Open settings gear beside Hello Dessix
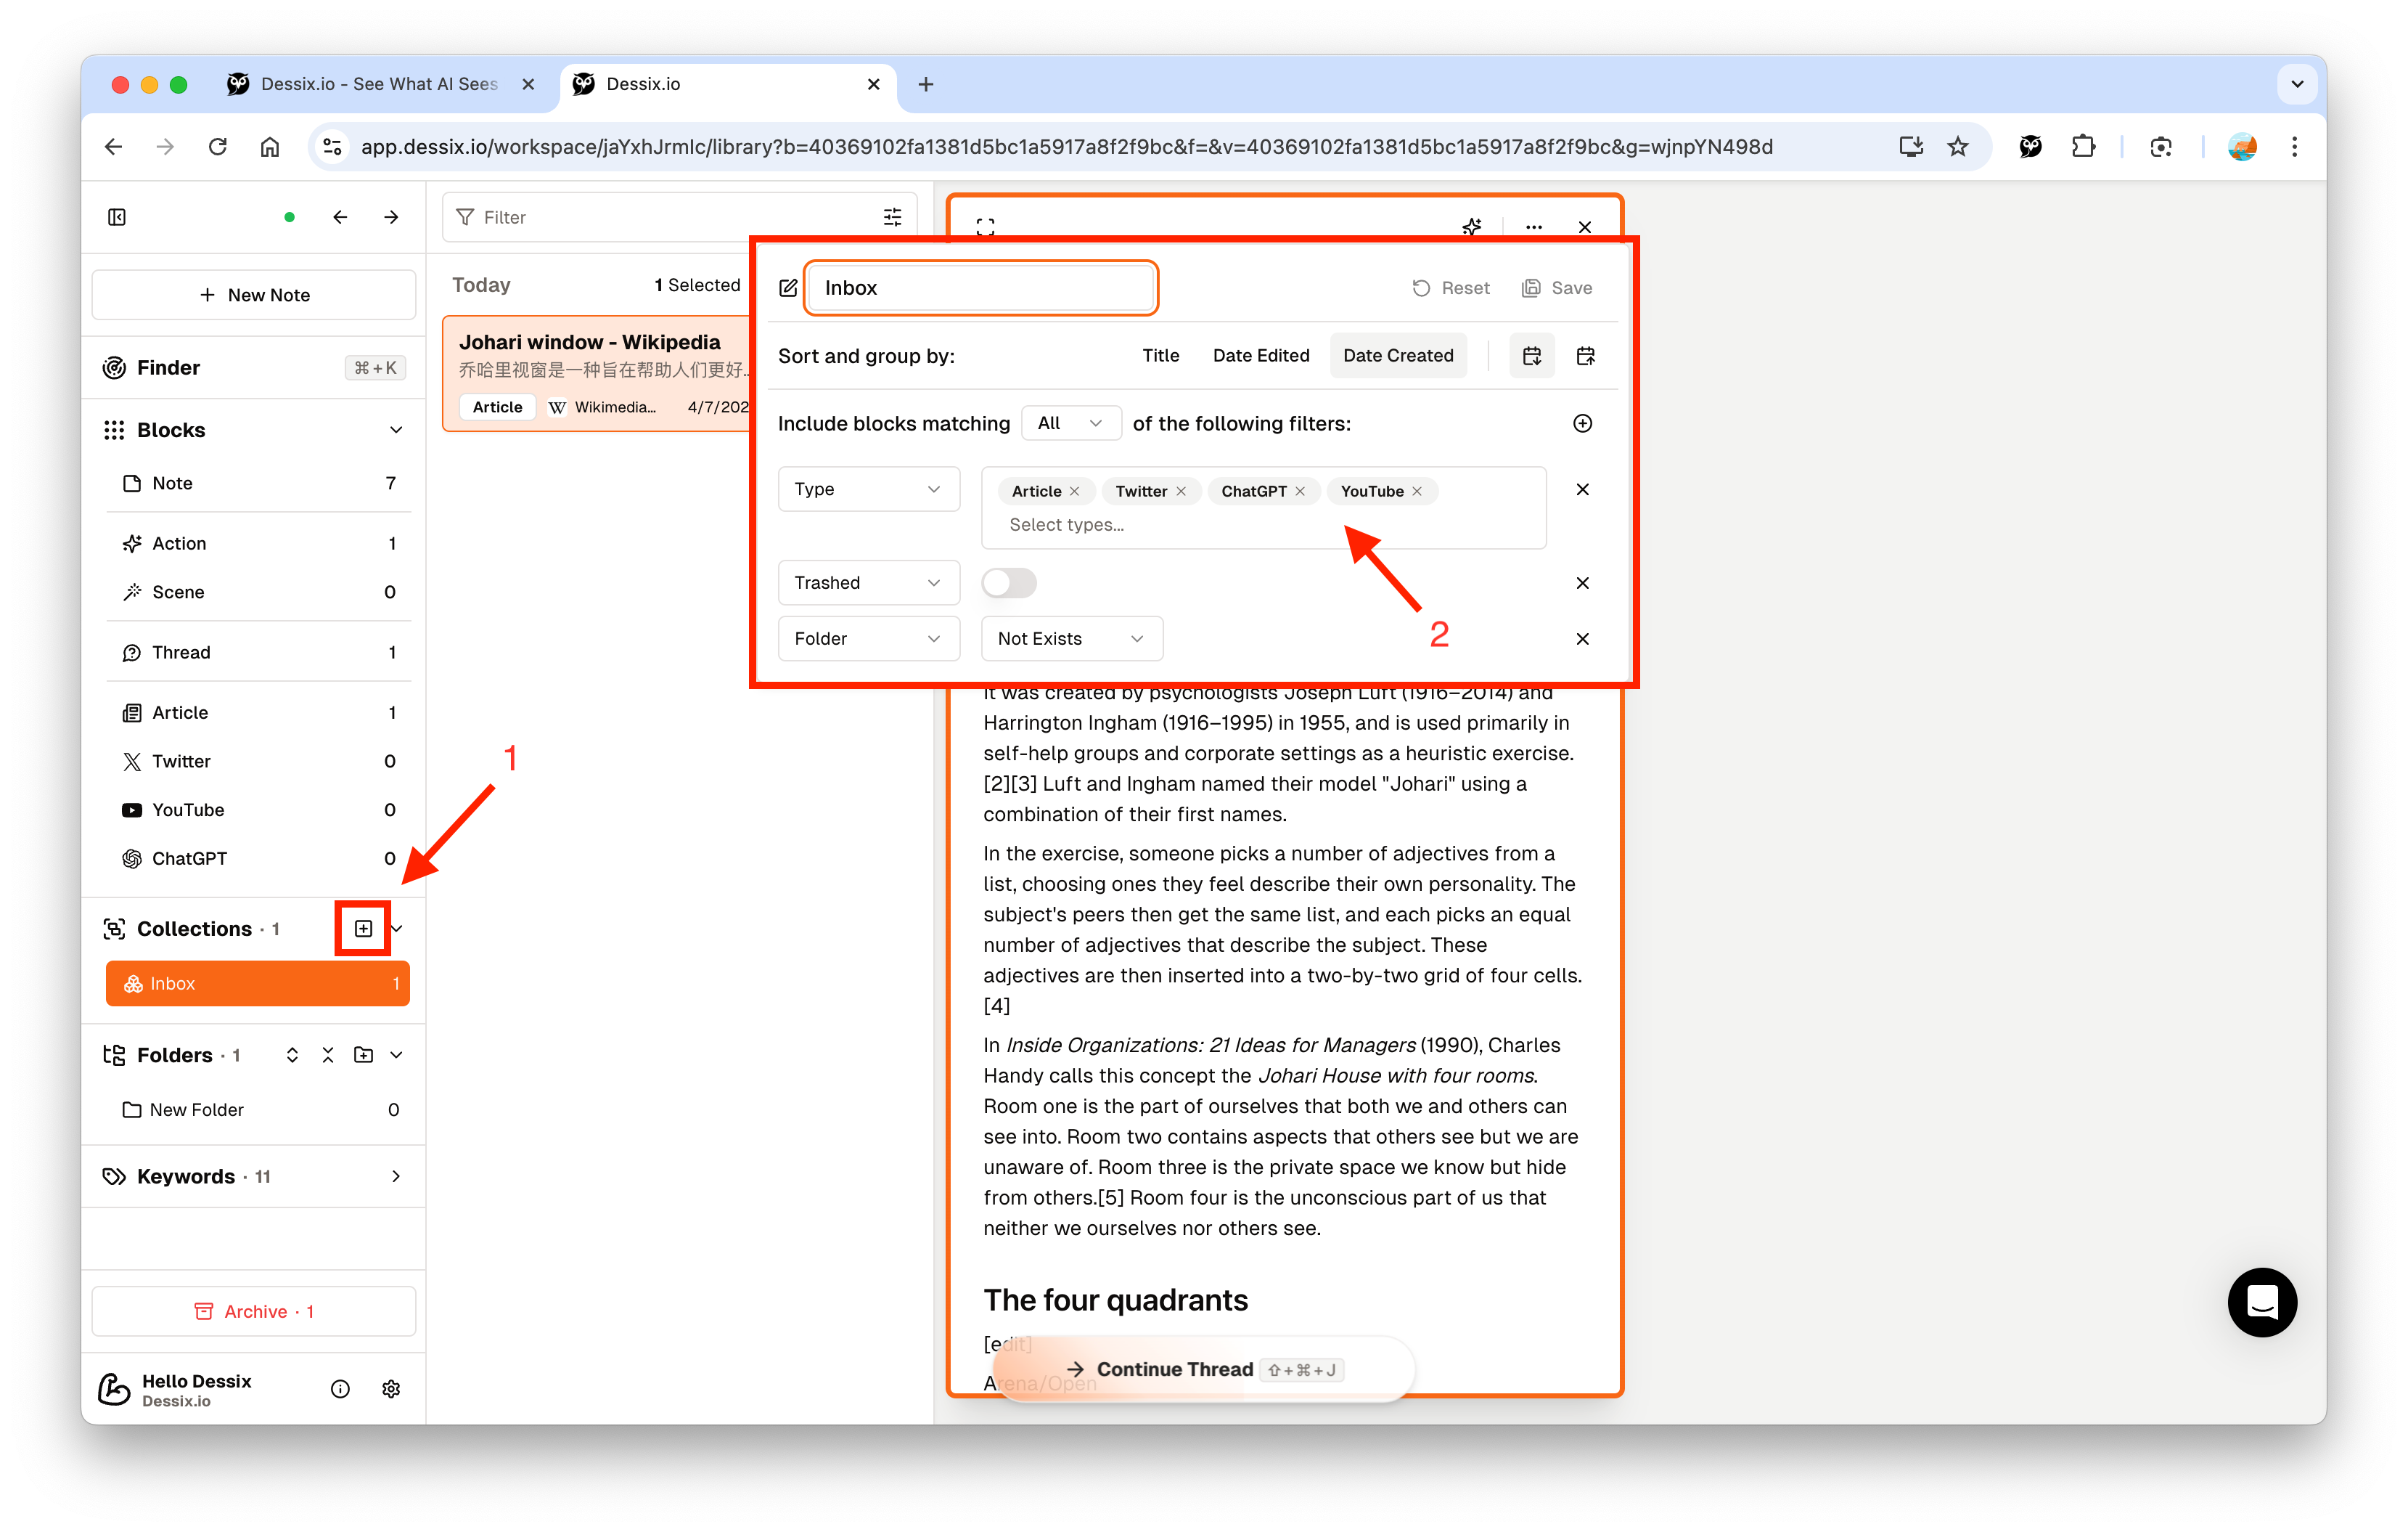Viewport: 2408px width, 1532px height. [391, 1389]
